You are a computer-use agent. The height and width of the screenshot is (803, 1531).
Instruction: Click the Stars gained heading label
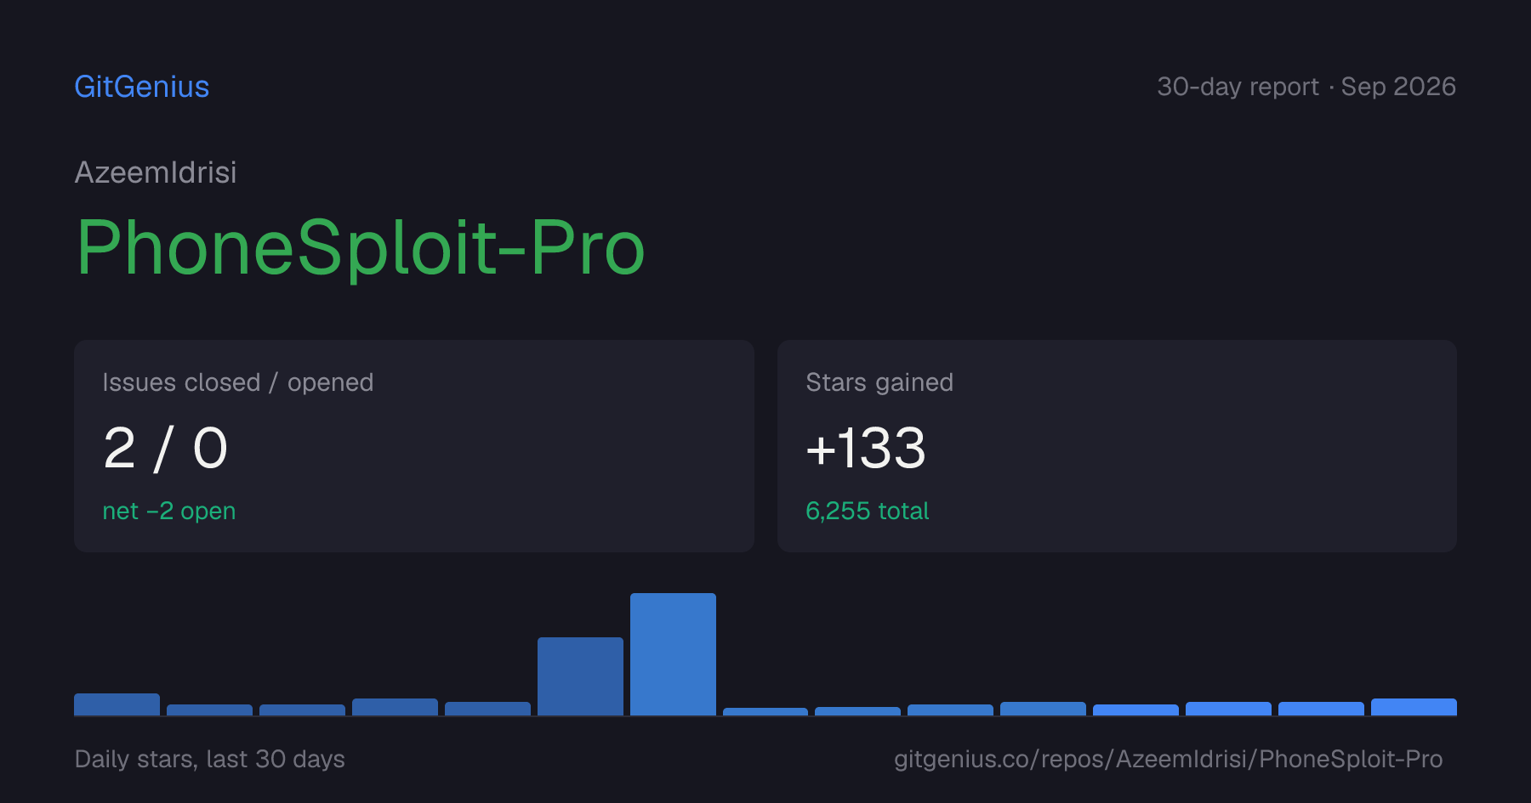tap(879, 382)
